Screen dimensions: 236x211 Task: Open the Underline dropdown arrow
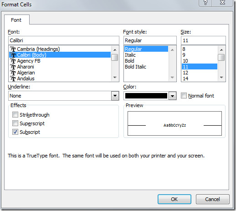115,96
